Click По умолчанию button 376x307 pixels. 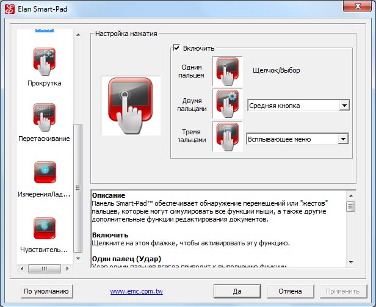coord(46,291)
